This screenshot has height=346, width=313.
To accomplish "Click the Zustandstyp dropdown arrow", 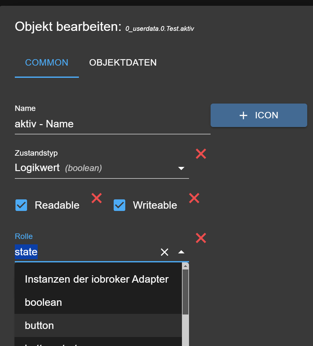I will coord(181,168).
